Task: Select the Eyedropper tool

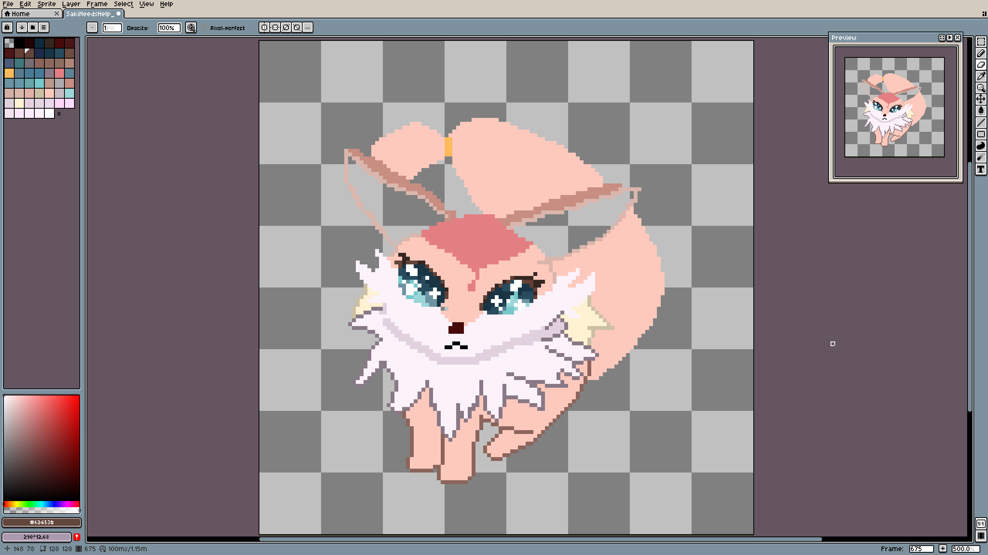Action: click(x=981, y=76)
